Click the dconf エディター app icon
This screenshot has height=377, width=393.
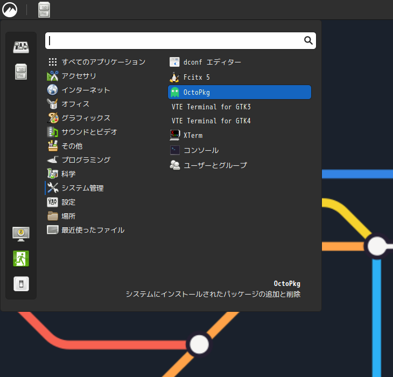174,62
